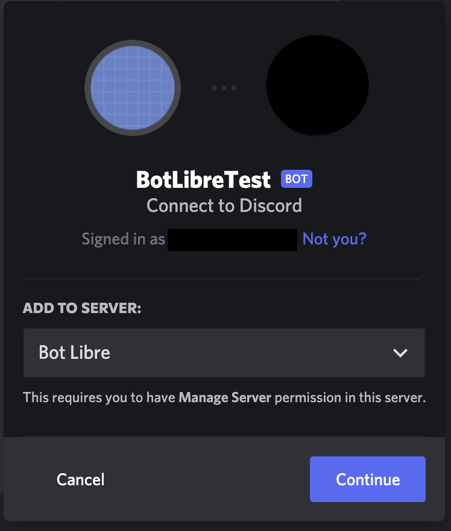Screen dimensions: 451x531
Task: Click the redacted username next to Signed in
Action: click(232, 239)
